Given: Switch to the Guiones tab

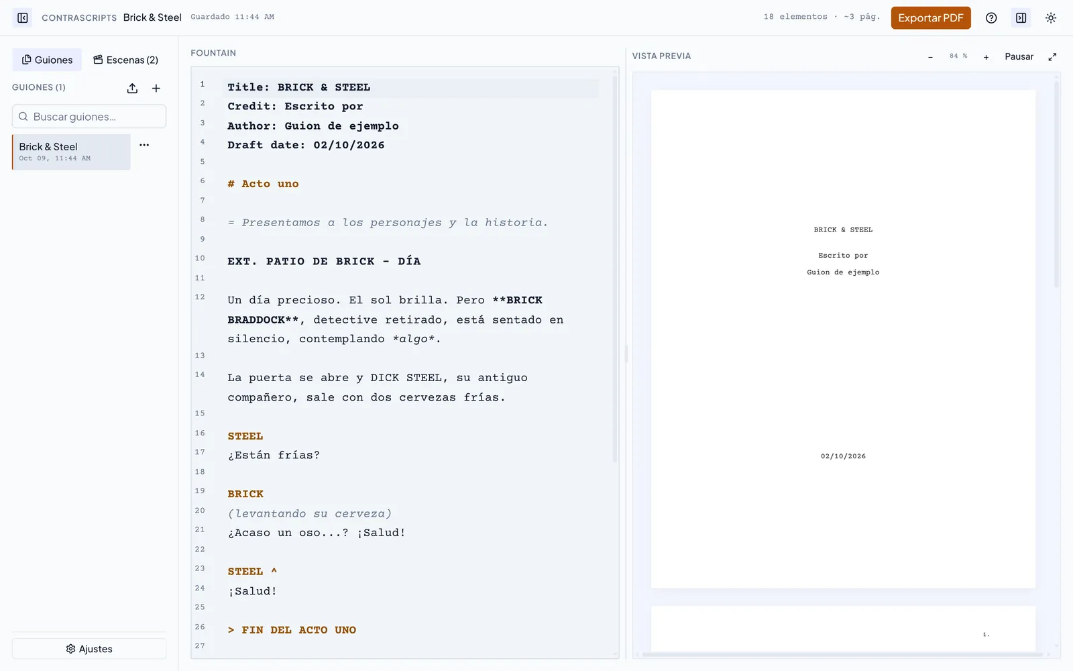Looking at the screenshot, I should coord(47,60).
